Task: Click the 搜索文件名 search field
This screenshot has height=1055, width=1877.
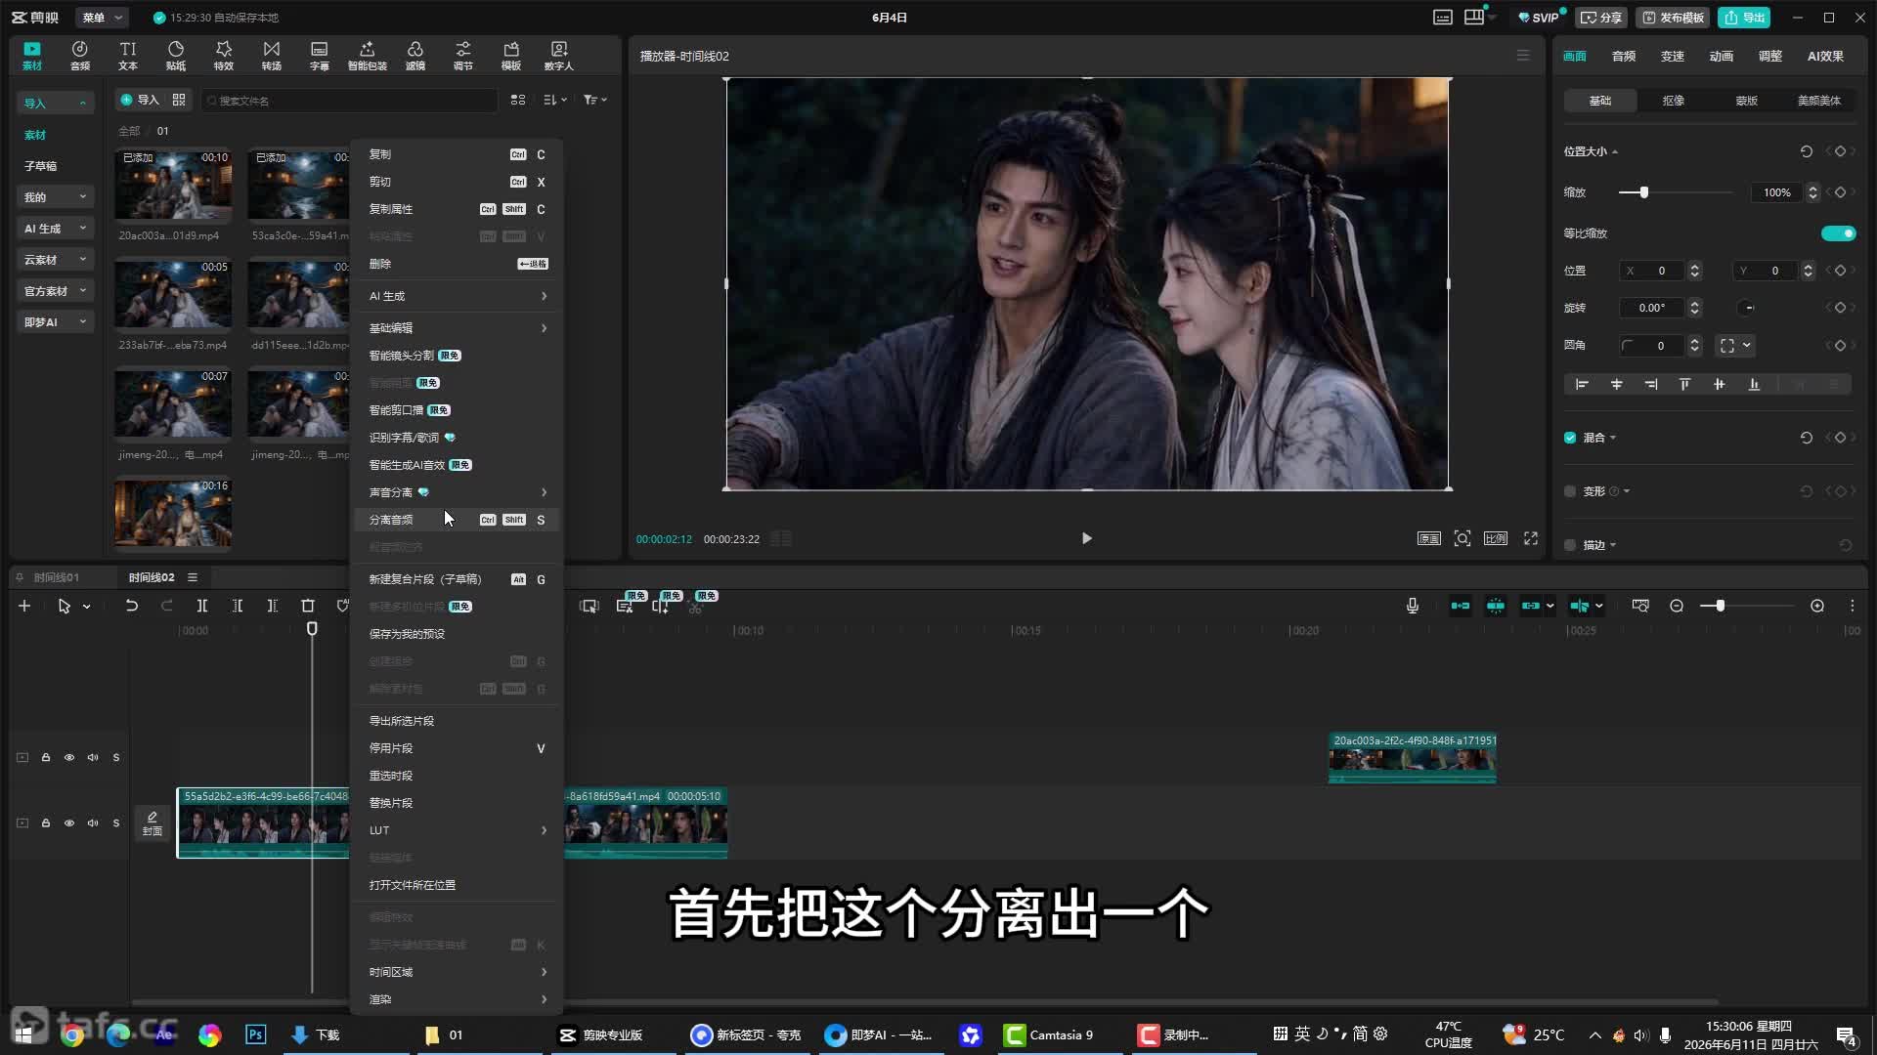Action: coord(350,100)
